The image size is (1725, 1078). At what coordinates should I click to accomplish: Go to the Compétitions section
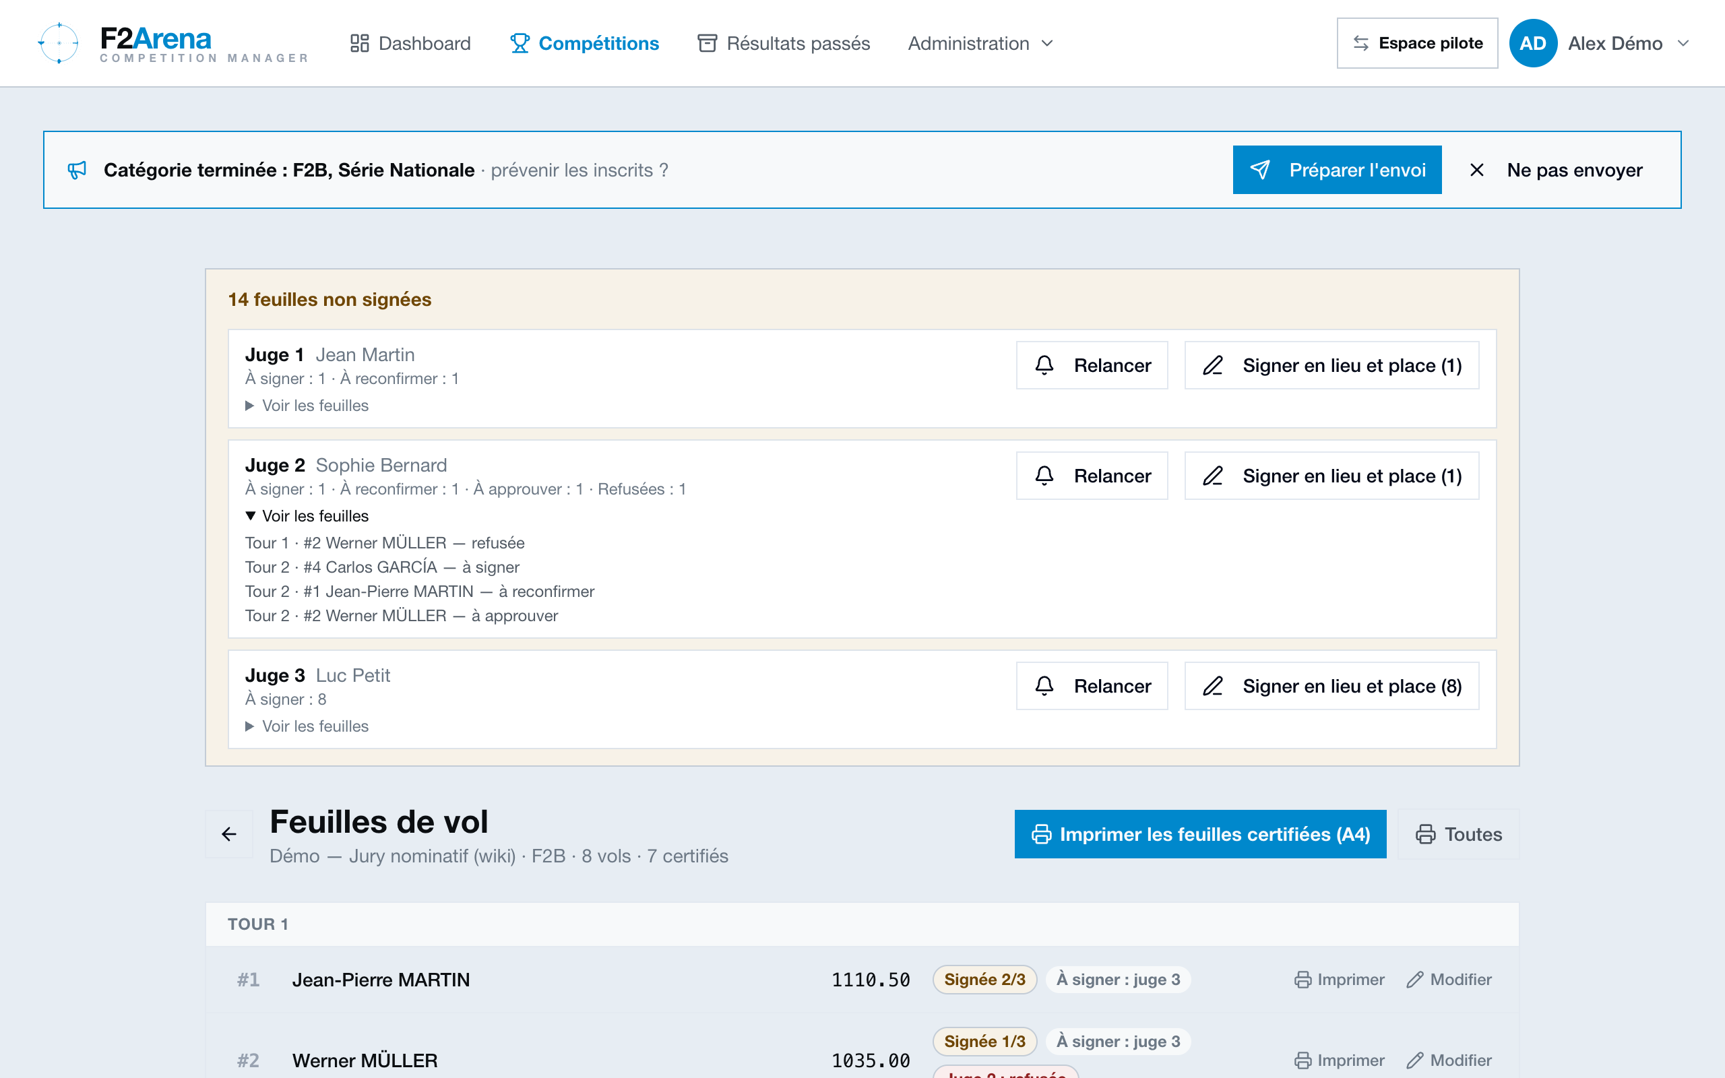coord(584,44)
